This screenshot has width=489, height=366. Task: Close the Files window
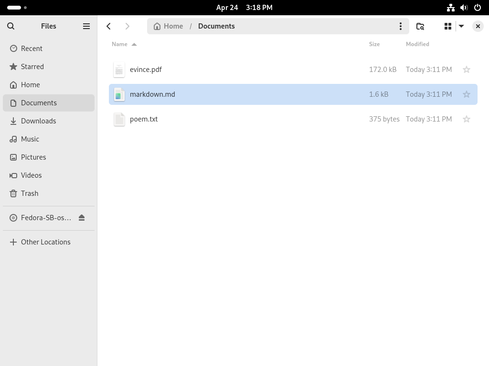[478, 26]
